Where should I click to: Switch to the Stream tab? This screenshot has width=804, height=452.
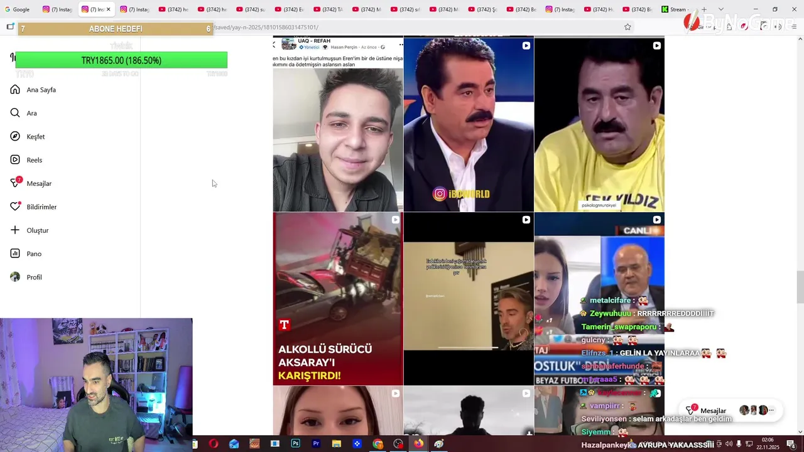[x=677, y=9]
